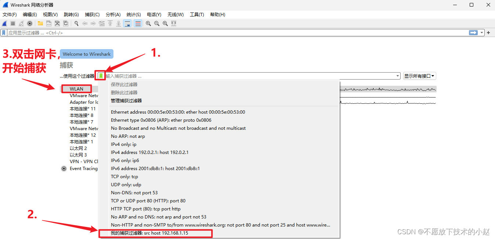Select the 本地连接* 7 interface
The height and width of the screenshot is (239, 495).
coord(82,122)
